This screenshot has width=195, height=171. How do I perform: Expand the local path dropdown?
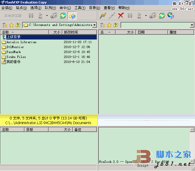pos(95,25)
